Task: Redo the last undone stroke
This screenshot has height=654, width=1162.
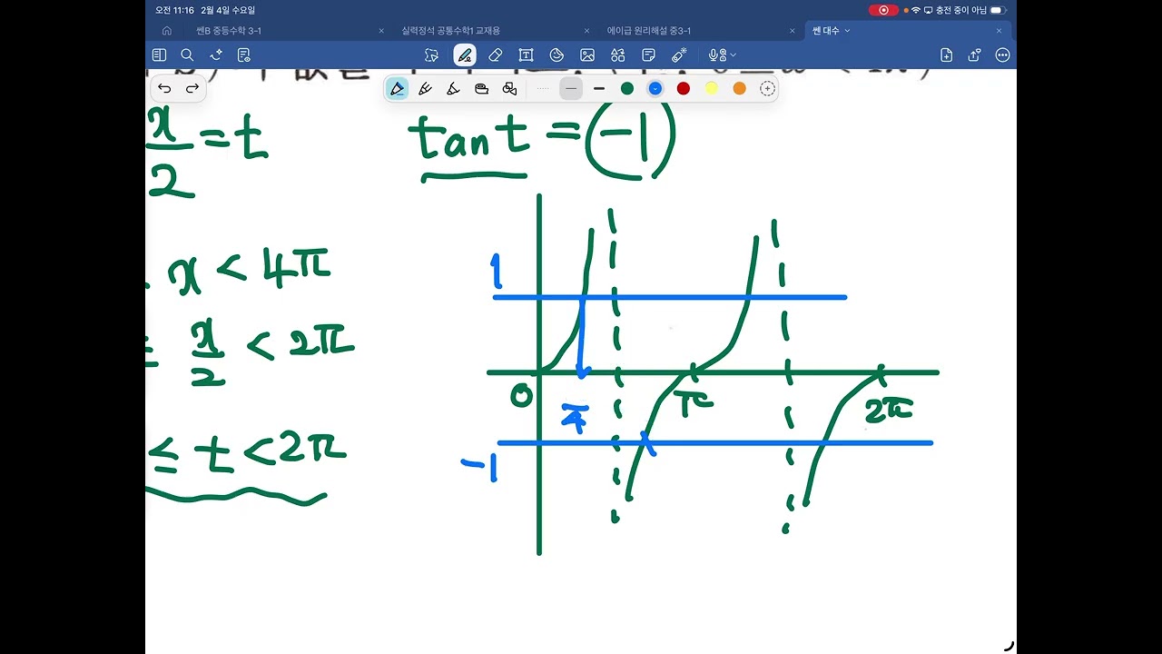Action: click(x=192, y=88)
